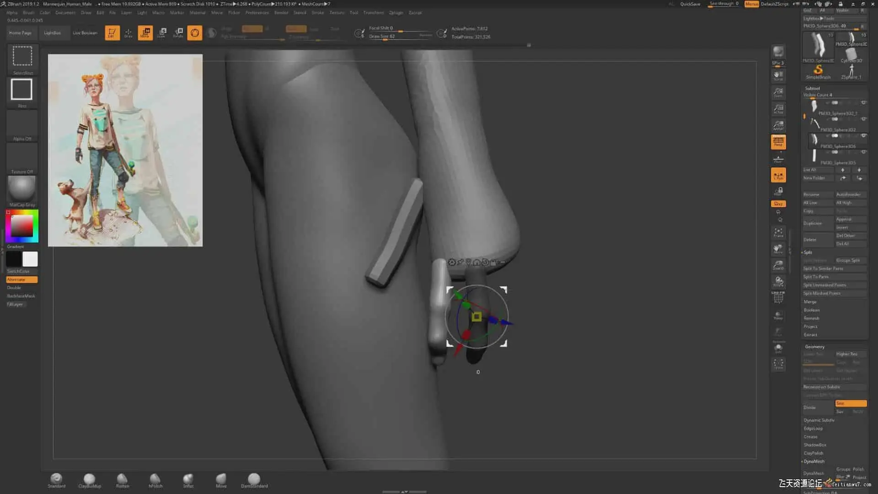This screenshot has width=878, height=494.
Task: Click the color picker square
Action: [x=22, y=226]
